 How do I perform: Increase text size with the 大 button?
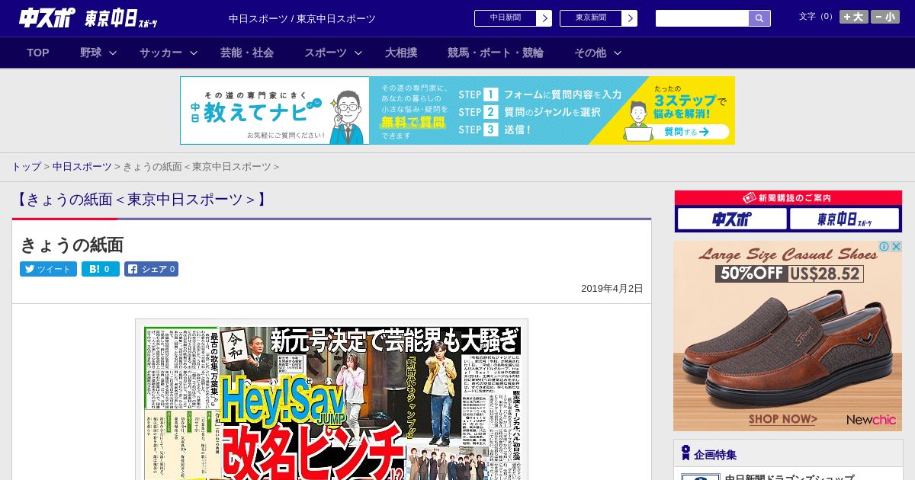click(x=853, y=17)
